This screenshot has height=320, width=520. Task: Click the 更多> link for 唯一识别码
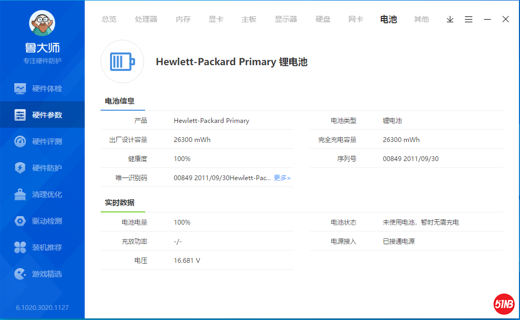coord(282,178)
